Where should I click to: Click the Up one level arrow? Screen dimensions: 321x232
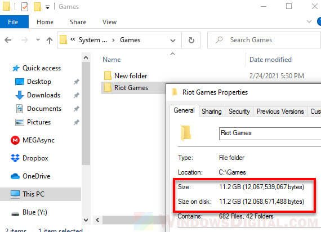tap(50, 40)
